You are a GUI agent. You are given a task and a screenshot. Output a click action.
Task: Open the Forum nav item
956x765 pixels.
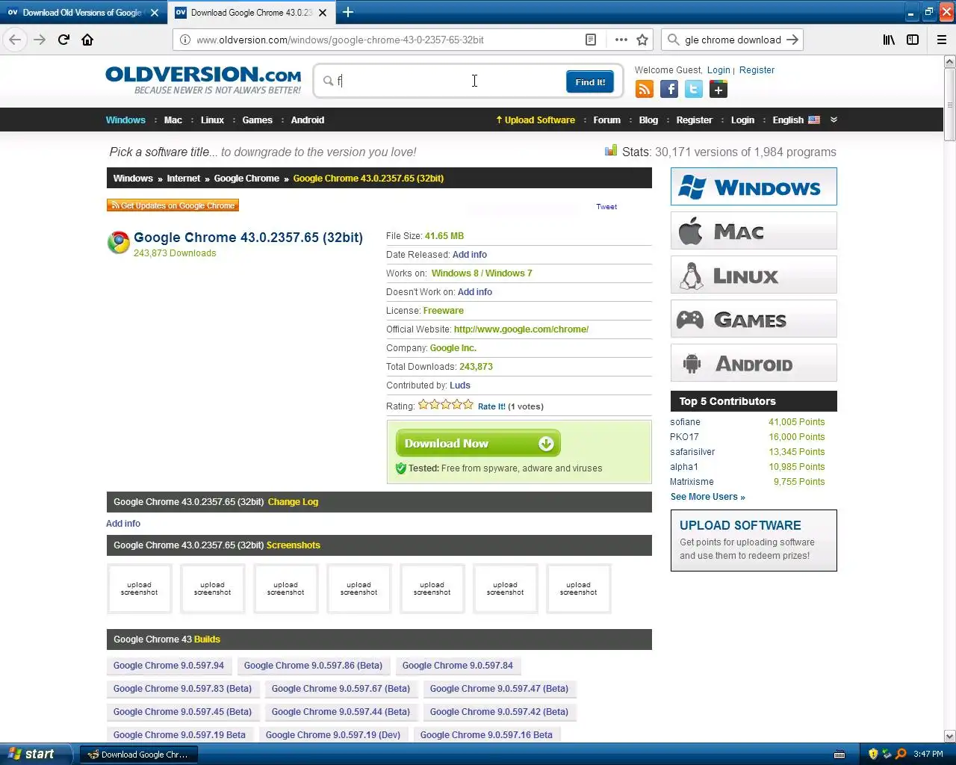click(607, 120)
